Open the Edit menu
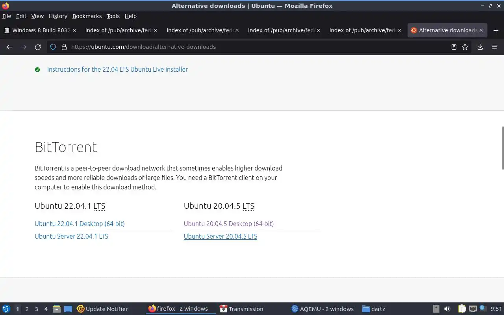This screenshot has width=504, height=315. pyautogui.click(x=21, y=16)
